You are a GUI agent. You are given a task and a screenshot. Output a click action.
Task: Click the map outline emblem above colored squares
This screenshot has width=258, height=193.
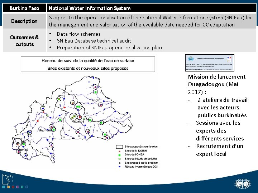coord(7,179)
